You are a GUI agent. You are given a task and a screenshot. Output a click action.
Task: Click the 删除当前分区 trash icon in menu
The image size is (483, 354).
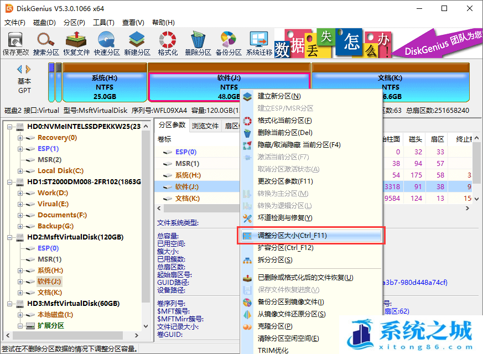pos(247,133)
